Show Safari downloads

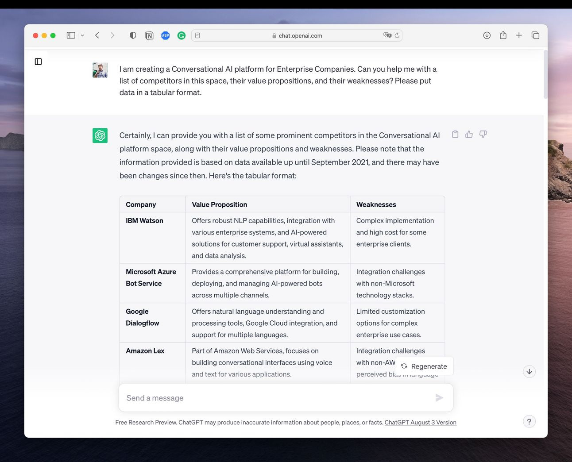[x=487, y=35]
